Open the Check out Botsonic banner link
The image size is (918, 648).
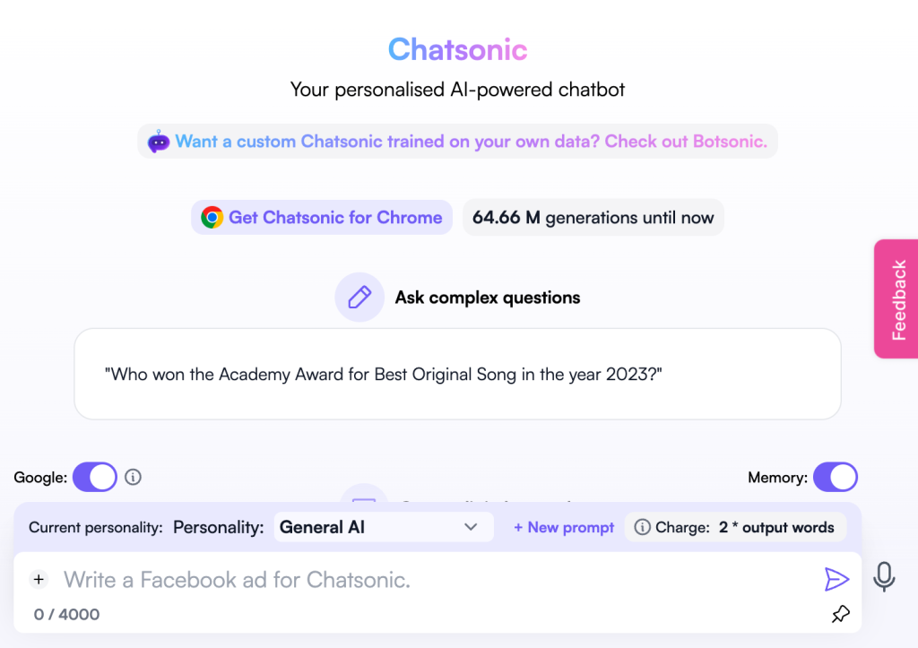[471, 142]
